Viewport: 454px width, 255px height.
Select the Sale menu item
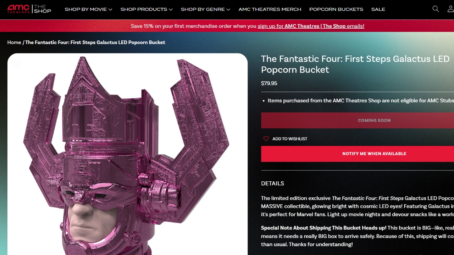point(378,10)
